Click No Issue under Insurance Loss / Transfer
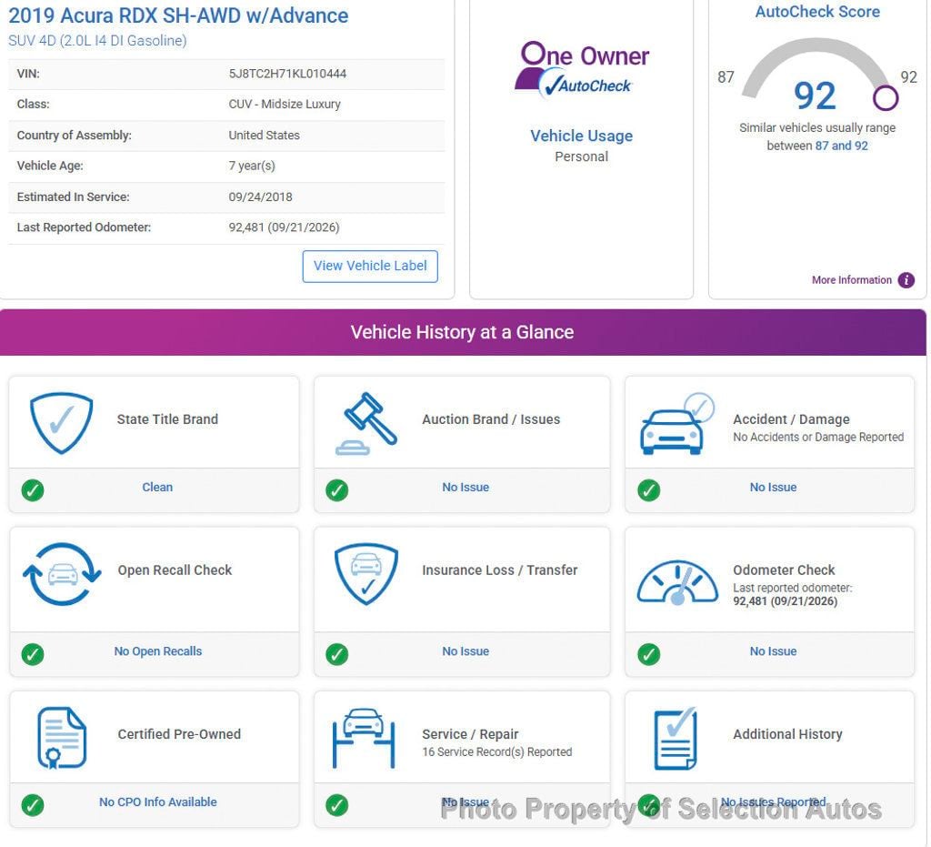This screenshot has width=931, height=847. coord(465,651)
